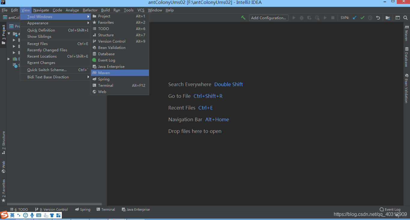
Task: Expand the External Libraries tree node arrow
Action: (x=9, y=59)
